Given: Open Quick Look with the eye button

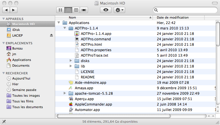Looking at the screenshot, I should pos(106,10).
